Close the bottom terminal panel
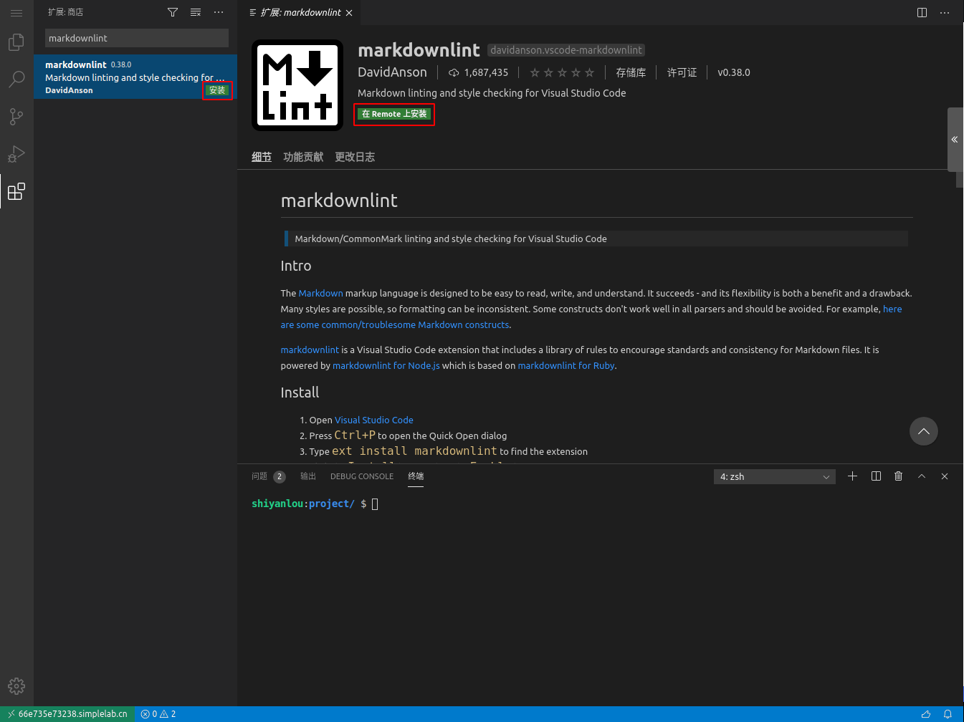The image size is (964, 722). click(945, 476)
